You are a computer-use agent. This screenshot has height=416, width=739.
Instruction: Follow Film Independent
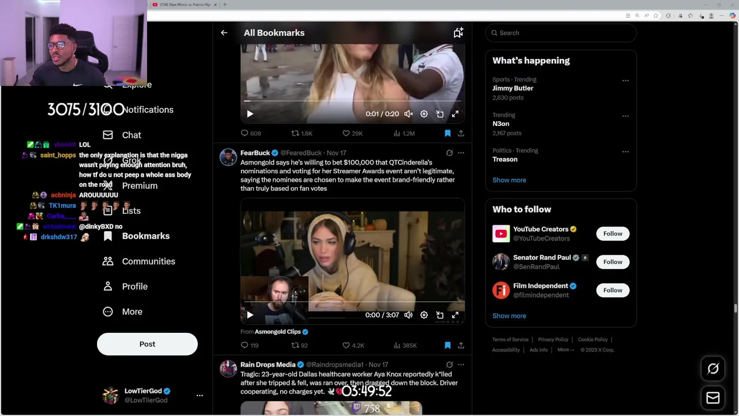tap(613, 291)
